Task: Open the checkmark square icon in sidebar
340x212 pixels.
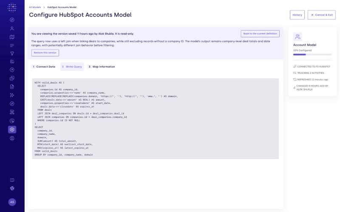Action: [12, 61]
